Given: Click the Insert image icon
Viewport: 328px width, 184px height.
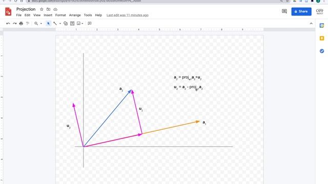Looking at the screenshot, I should (x=78, y=24).
